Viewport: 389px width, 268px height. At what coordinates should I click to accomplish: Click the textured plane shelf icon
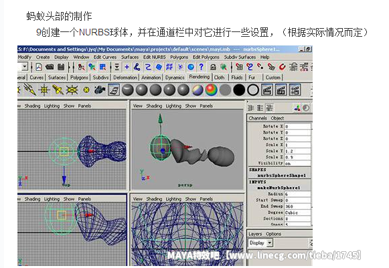pyautogui.click(x=114, y=90)
